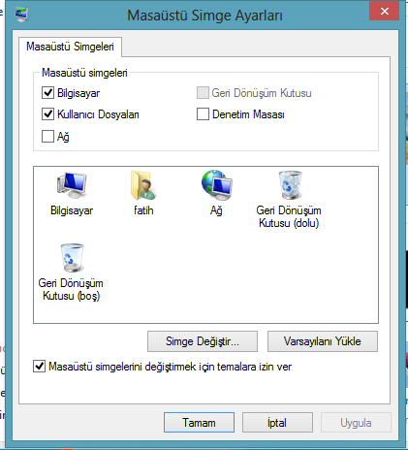The image size is (408, 450).
Task: Open the Masaüstü Simgeleri tab
Action: [70, 47]
